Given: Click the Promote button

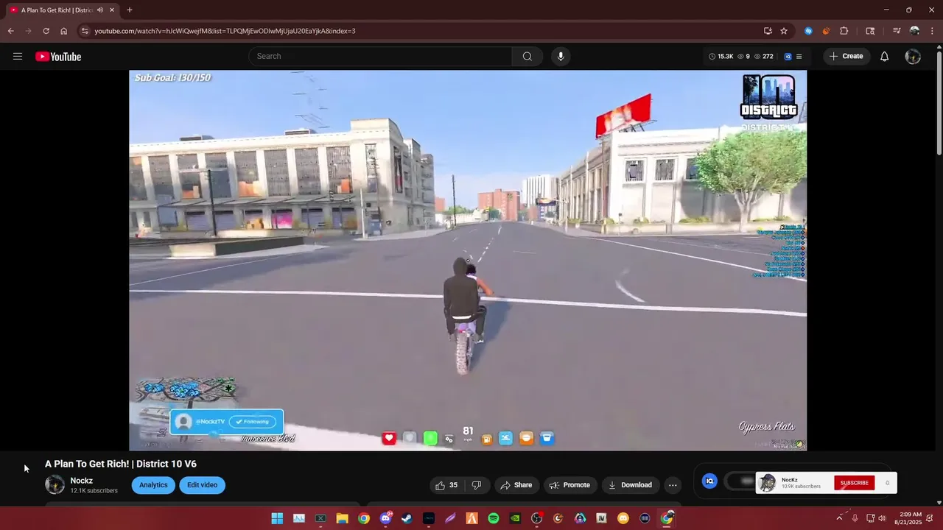Looking at the screenshot, I should [569, 485].
